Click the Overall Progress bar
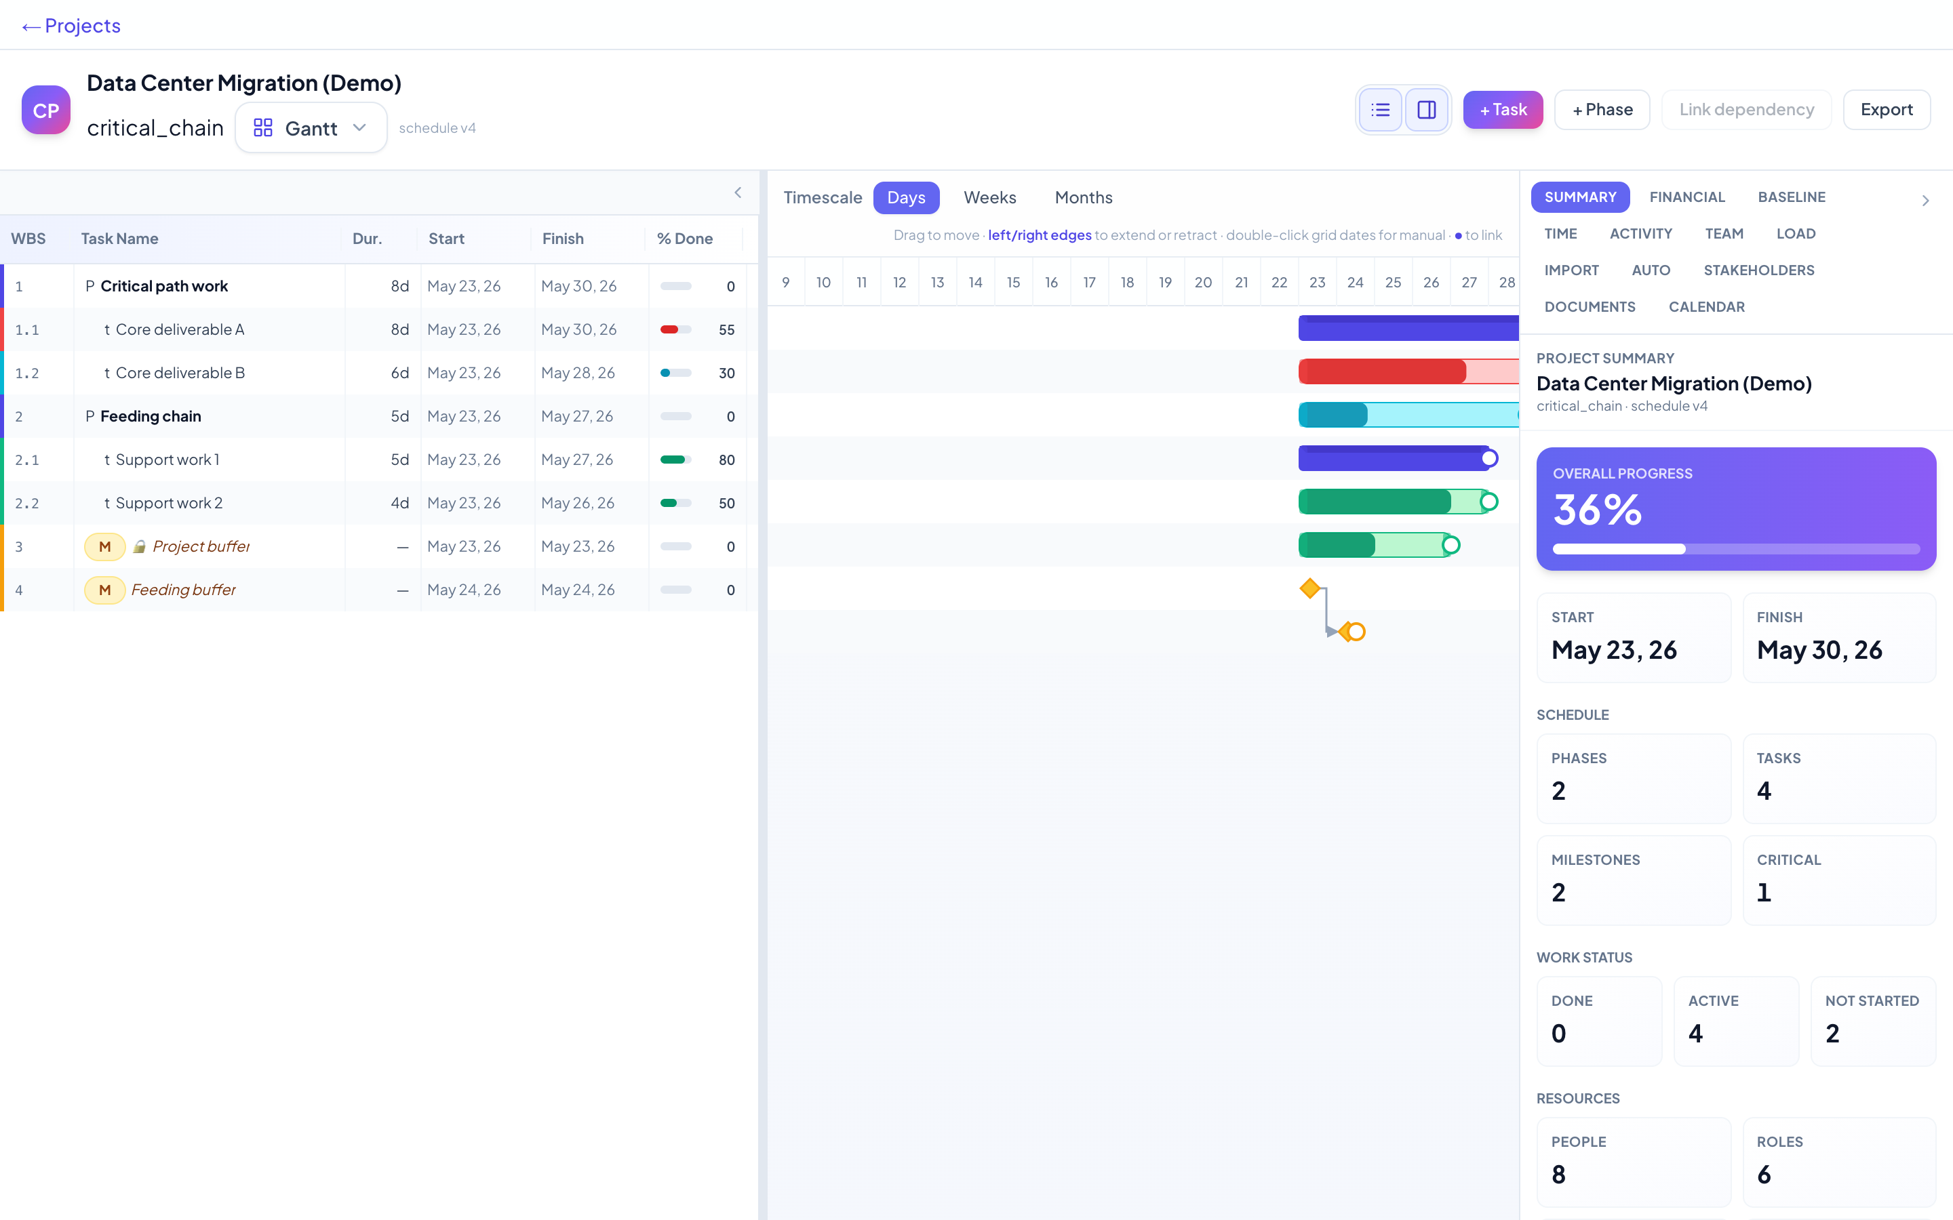 click(x=1736, y=550)
